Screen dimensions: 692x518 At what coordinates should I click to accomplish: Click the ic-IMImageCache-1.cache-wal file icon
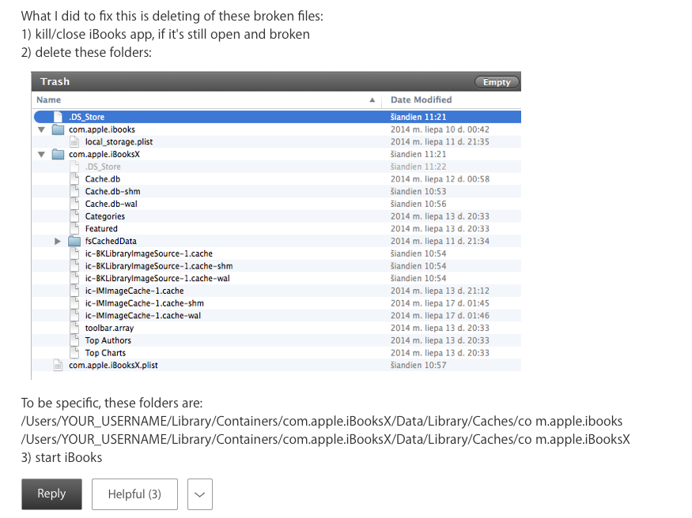(x=74, y=315)
